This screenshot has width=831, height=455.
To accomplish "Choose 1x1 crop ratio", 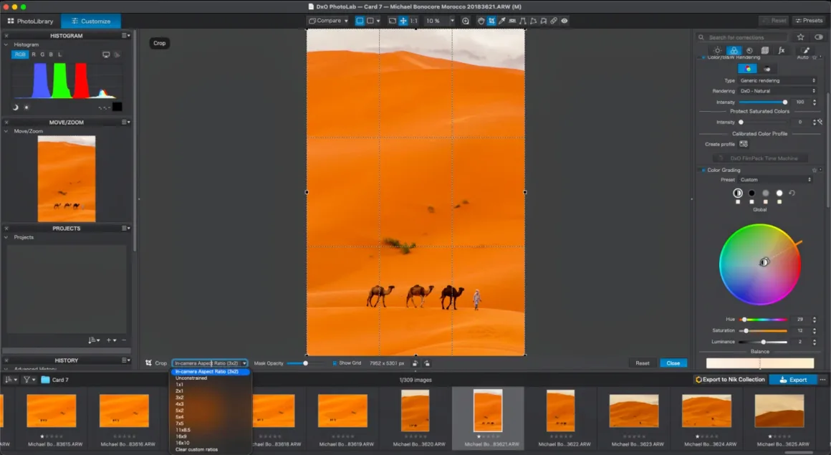I will coord(179,385).
